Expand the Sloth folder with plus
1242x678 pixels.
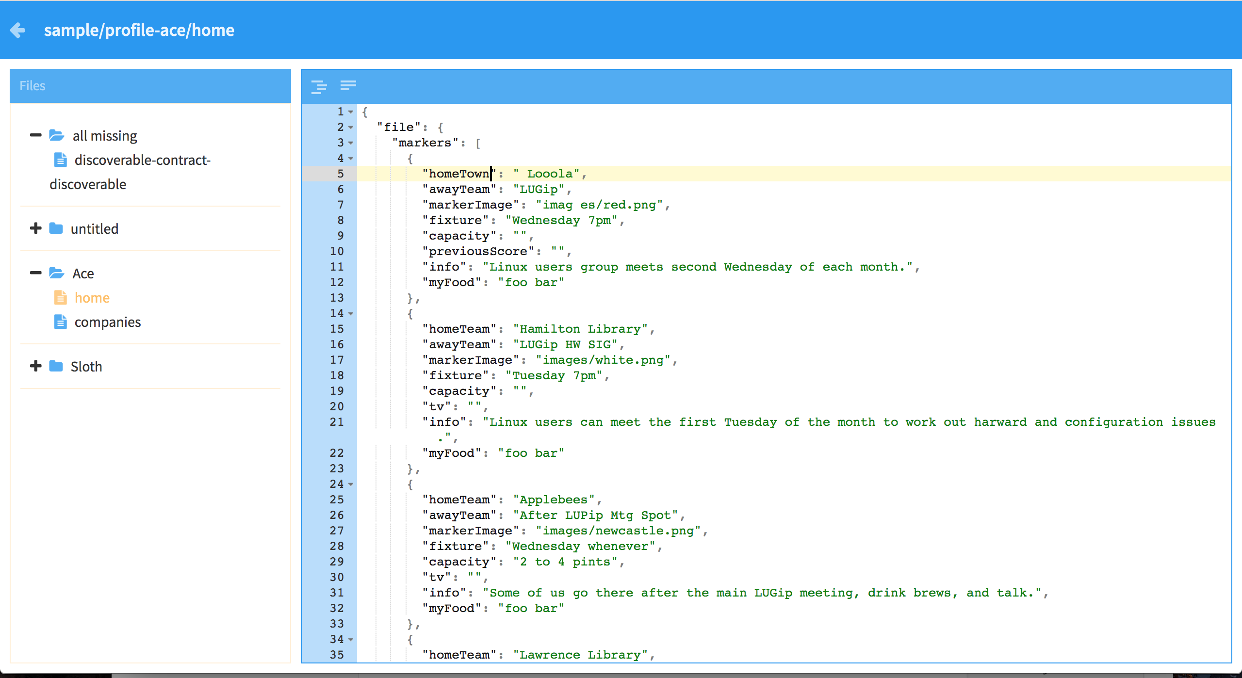coord(36,366)
